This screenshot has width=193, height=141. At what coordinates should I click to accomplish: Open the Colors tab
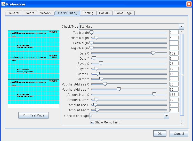pyautogui.click(x=29, y=13)
